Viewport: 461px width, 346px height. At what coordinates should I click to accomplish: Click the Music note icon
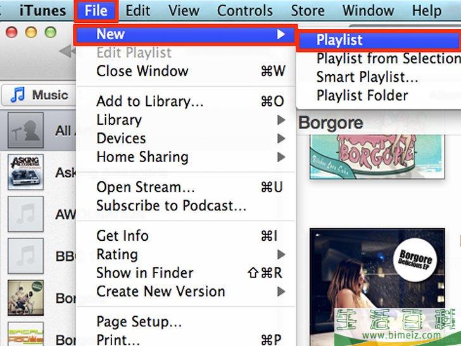18,95
